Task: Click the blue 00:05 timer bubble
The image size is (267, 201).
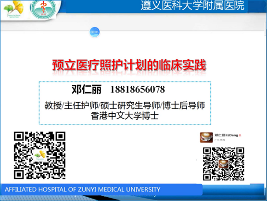Action: point(94,32)
